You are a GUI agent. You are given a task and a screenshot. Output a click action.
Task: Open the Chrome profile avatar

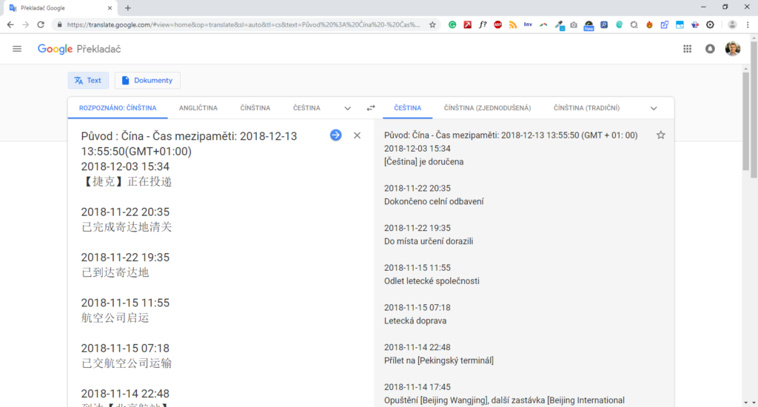pyautogui.click(x=732, y=24)
